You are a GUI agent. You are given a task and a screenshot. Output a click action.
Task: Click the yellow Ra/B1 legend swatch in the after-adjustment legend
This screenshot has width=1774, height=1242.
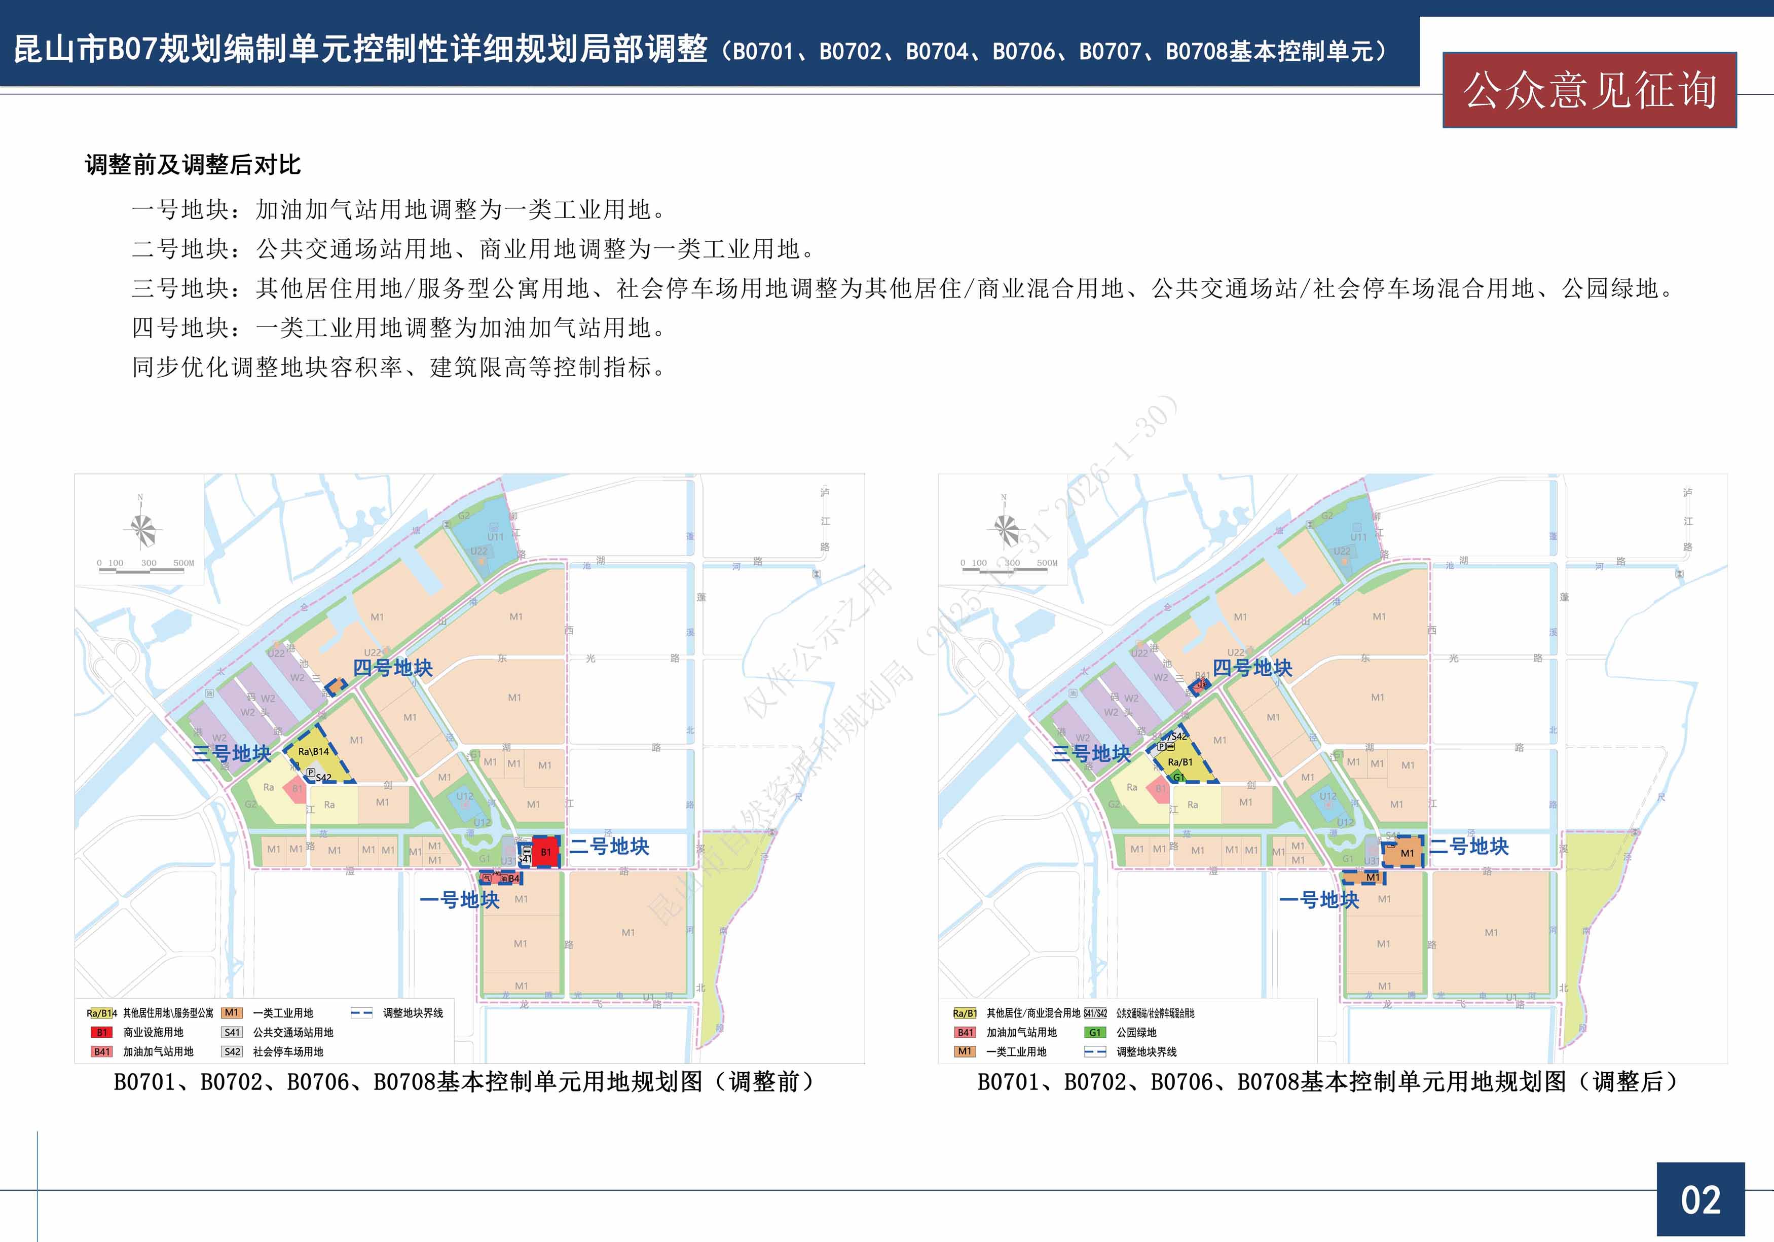click(965, 1013)
